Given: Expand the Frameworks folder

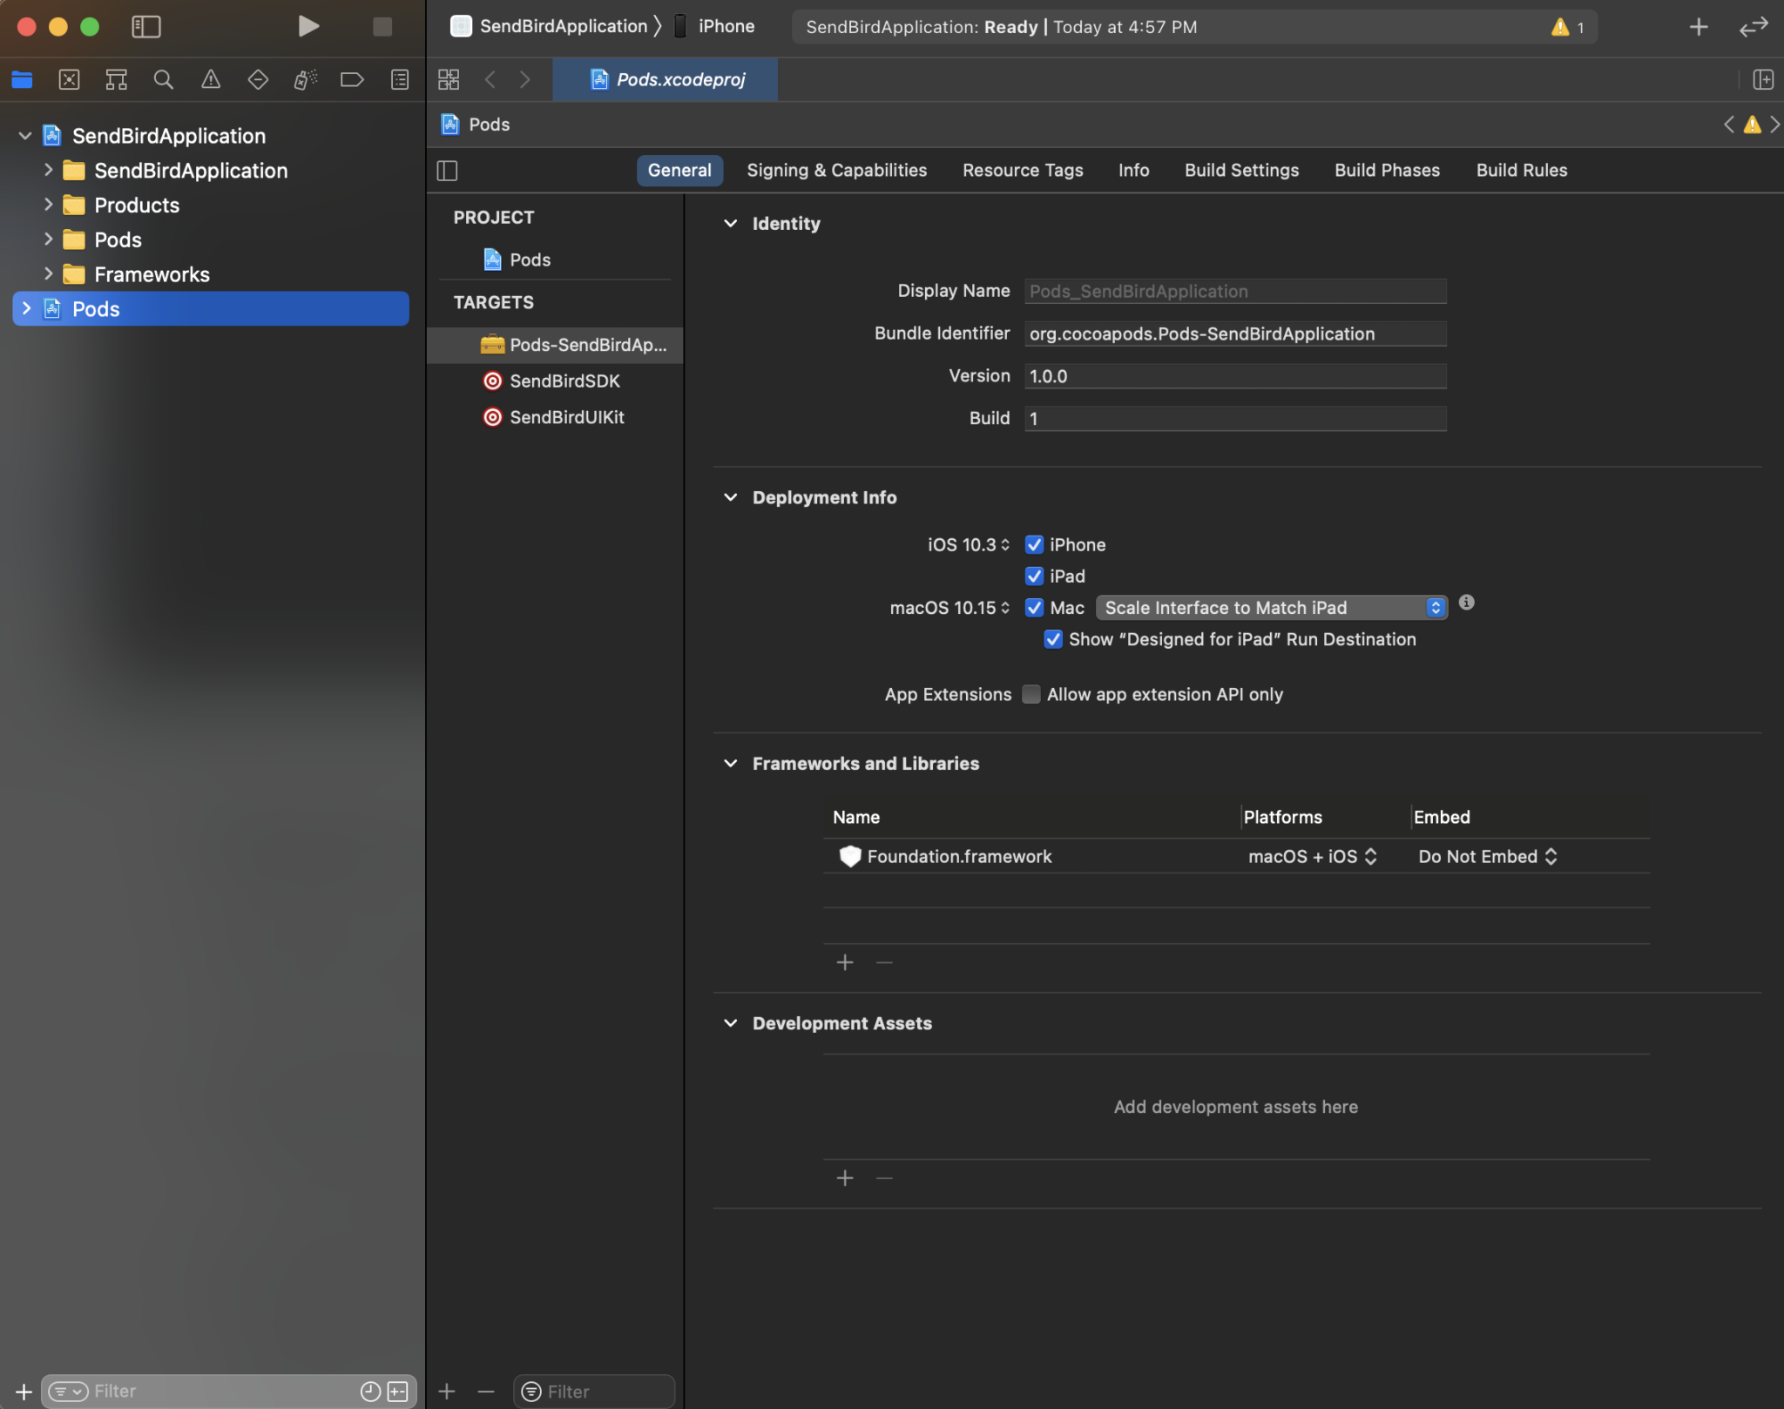Looking at the screenshot, I should pos(49,274).
